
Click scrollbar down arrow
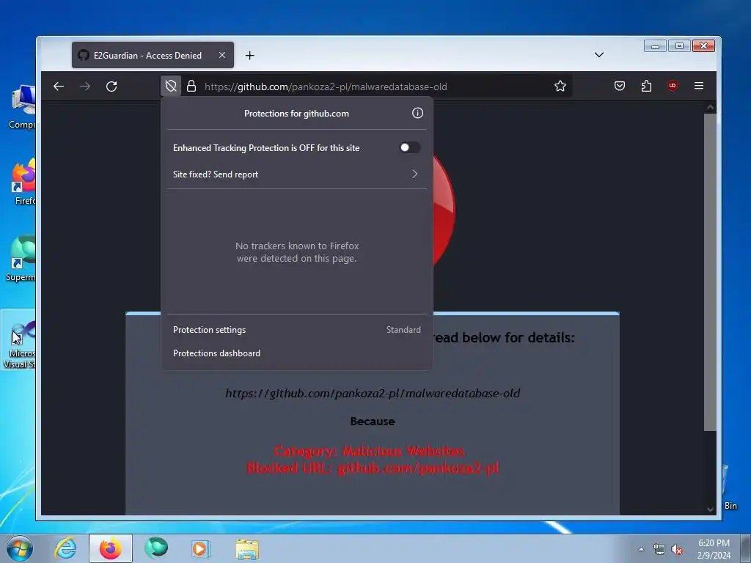click(x=710, y=509)
